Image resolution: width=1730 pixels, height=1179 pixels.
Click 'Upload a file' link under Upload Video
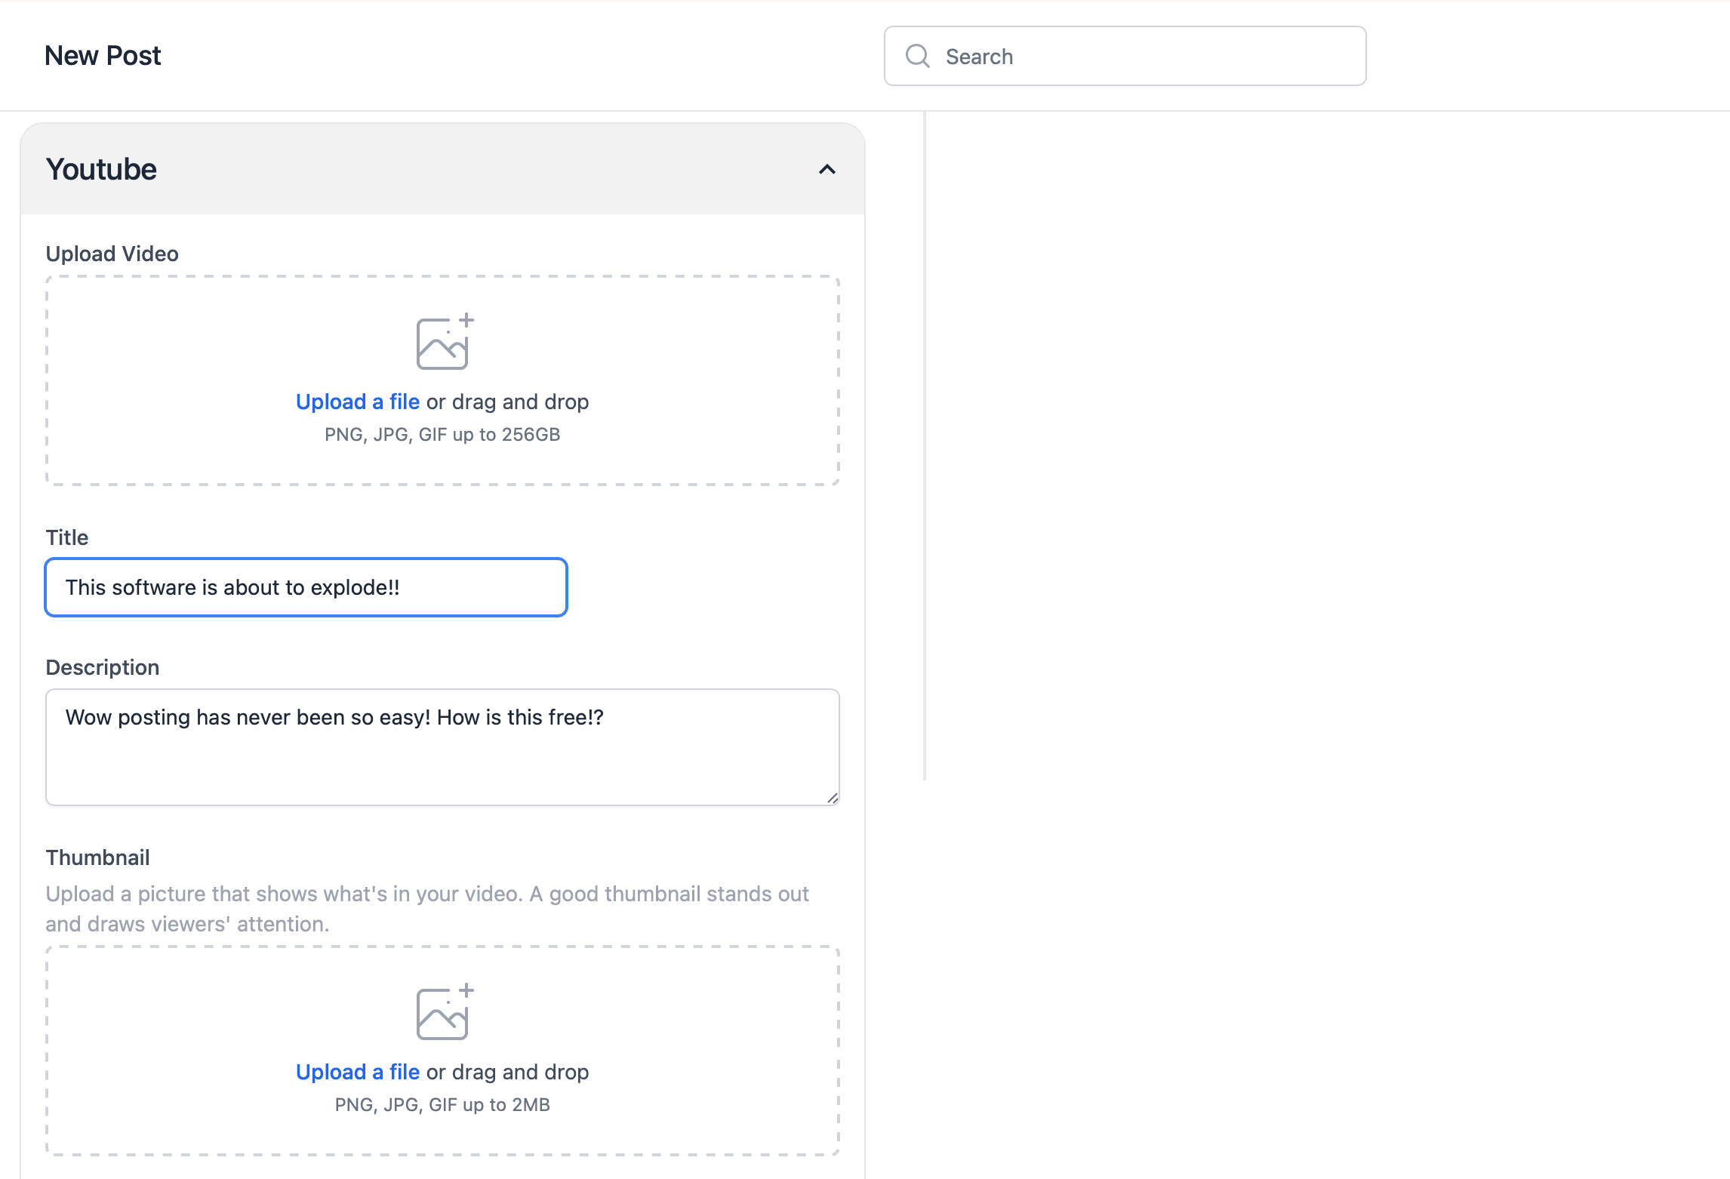coord(357,402)
